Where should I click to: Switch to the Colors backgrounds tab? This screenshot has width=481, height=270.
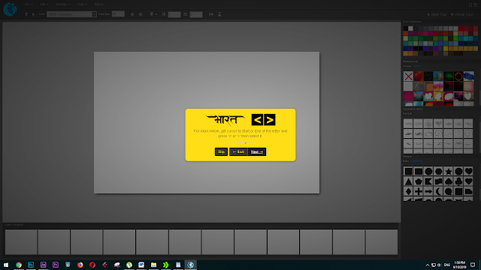(418, 66)
